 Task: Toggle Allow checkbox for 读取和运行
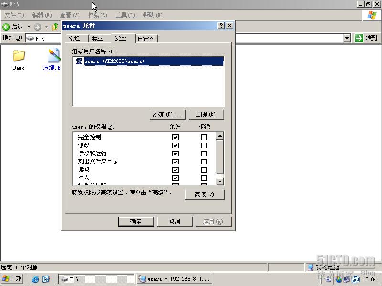[175, 153]
